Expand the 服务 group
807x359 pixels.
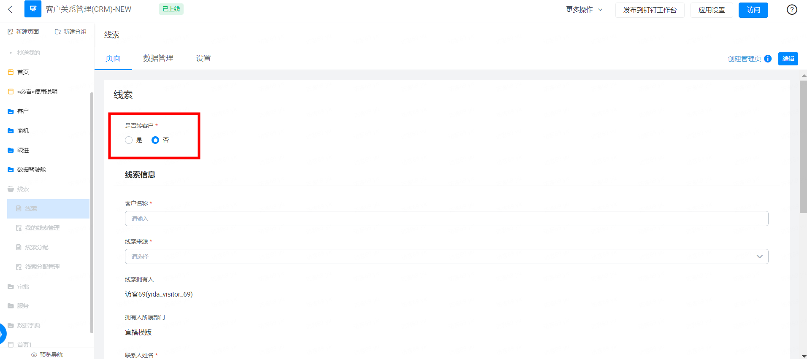point(23,306)
